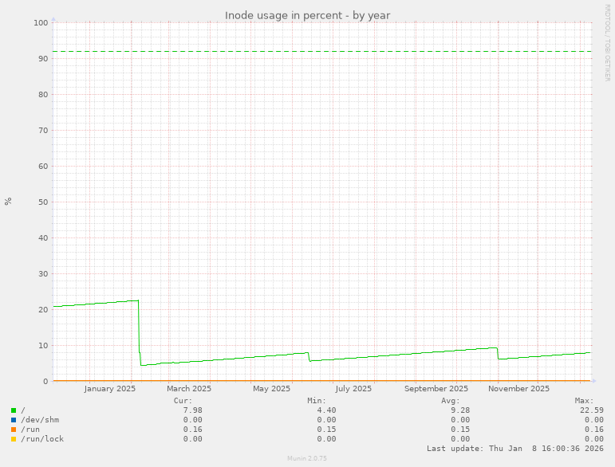615x467 pixels.
Task: Click the 90 label on the y-axis
Action: click(43, 59)
